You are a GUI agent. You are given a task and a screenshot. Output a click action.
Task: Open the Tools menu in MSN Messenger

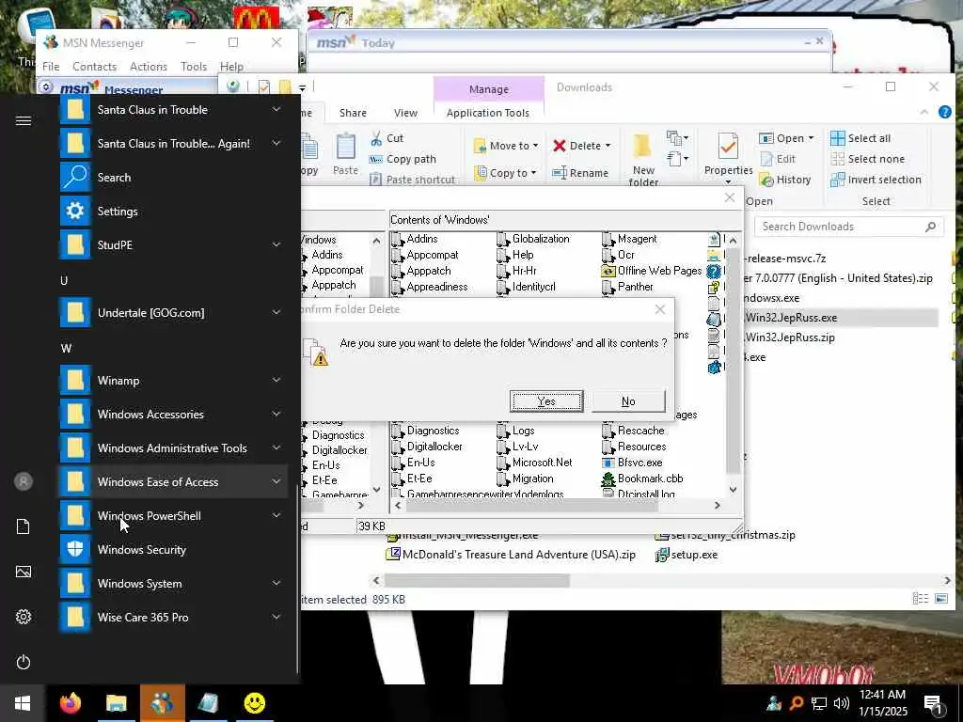(194, 67)
